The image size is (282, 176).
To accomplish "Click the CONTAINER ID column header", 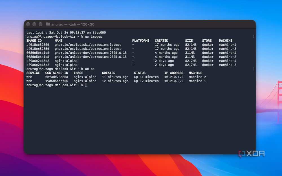I will point(57,73).
